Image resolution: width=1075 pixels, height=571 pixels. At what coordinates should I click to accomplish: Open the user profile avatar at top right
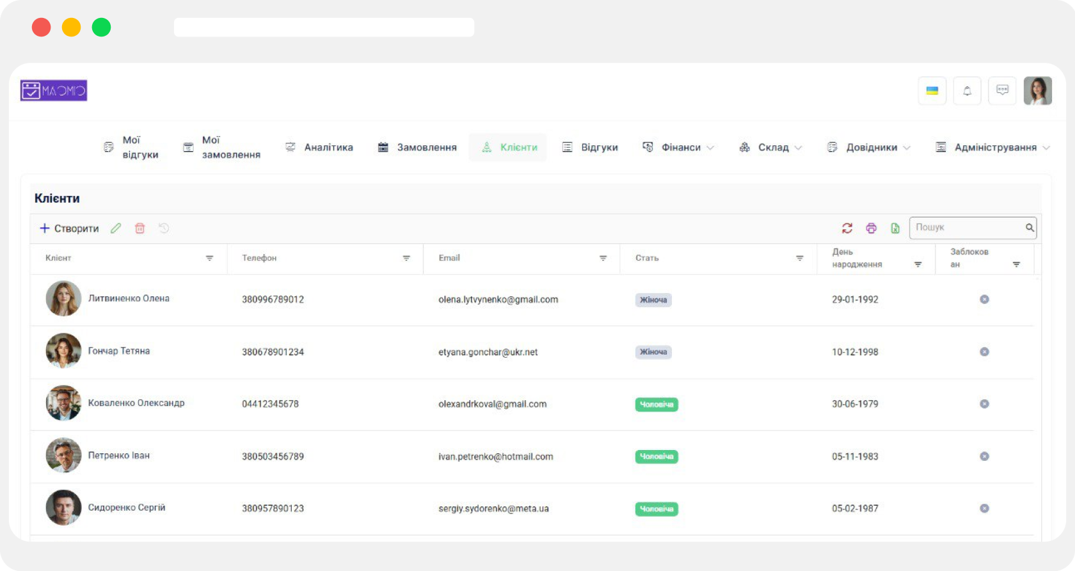1037,91
